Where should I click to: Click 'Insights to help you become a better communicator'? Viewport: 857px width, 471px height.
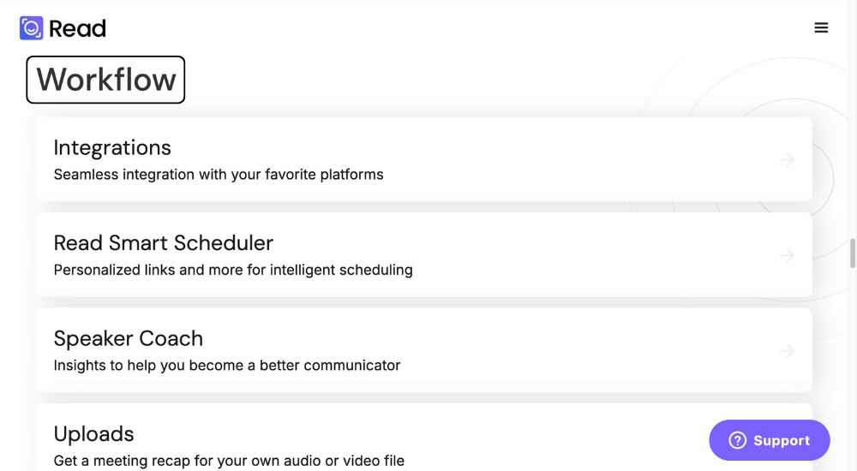(227, 366)
